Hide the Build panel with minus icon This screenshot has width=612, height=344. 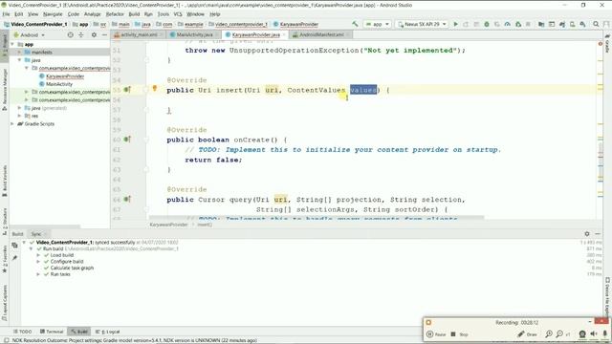(598, 233)
